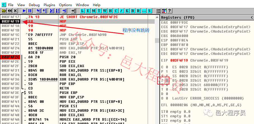Show Executable modules with E button
The height and width of the screenshot is (124, 254).
pyautogui.click(x=88, y=11)
